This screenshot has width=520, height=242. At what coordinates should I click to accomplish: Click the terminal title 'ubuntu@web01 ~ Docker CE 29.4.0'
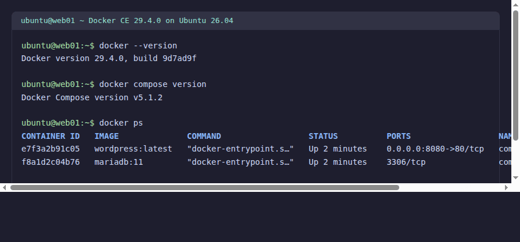point(127,21)
